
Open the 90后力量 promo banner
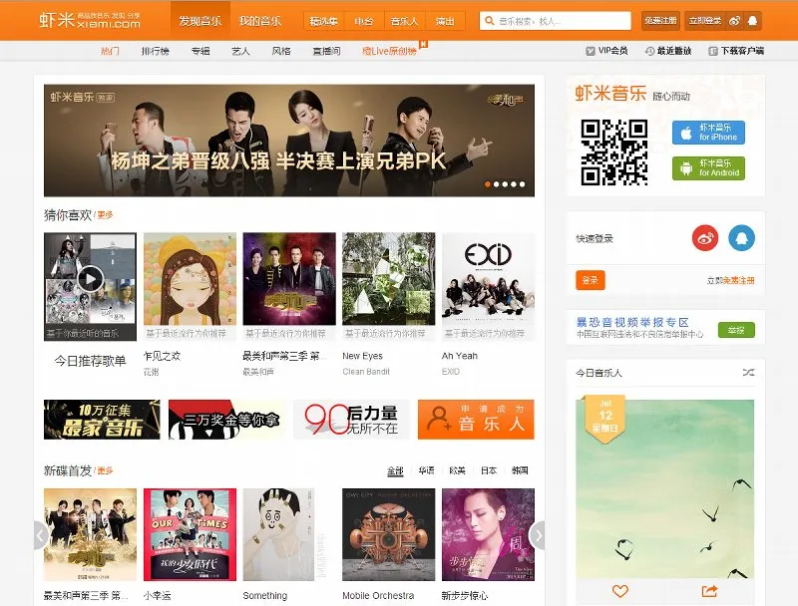(x=351, y=420)
